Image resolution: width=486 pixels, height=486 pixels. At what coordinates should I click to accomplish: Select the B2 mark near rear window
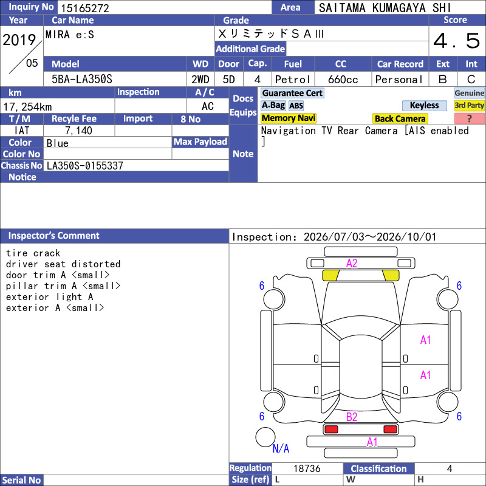[352, 417]
